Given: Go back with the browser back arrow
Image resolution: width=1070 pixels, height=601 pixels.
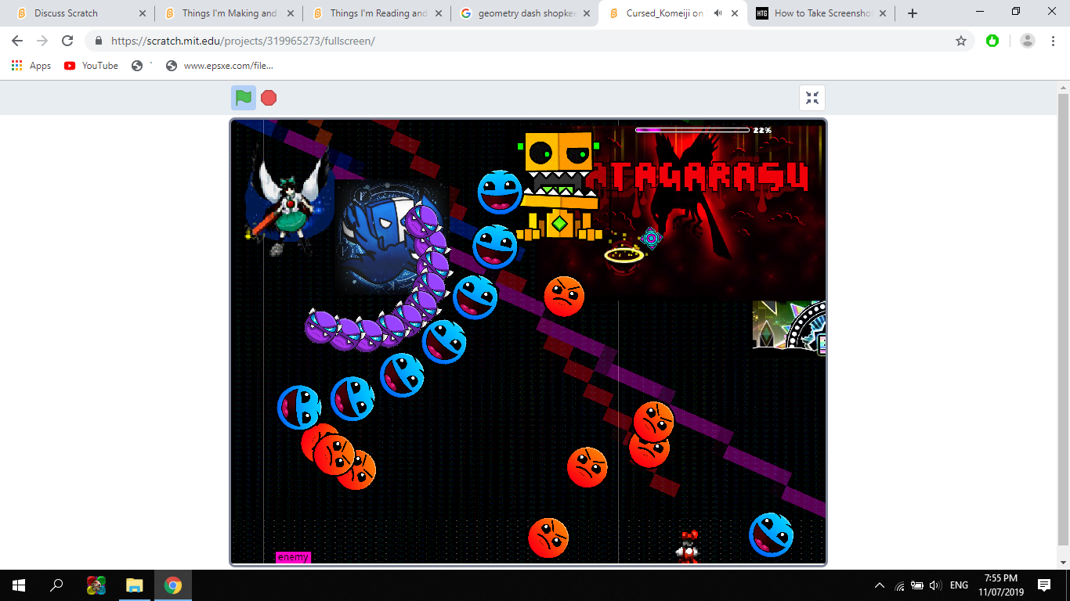Looking at the screenshot, I should (17, 41).
